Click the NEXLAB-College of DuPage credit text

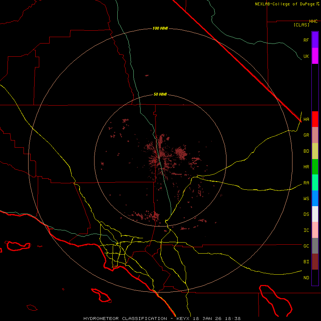285,4
